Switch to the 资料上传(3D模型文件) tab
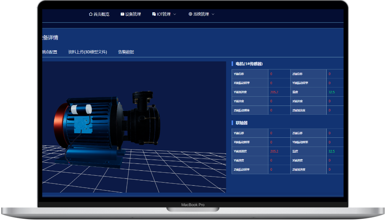 (x=87, y=52)
